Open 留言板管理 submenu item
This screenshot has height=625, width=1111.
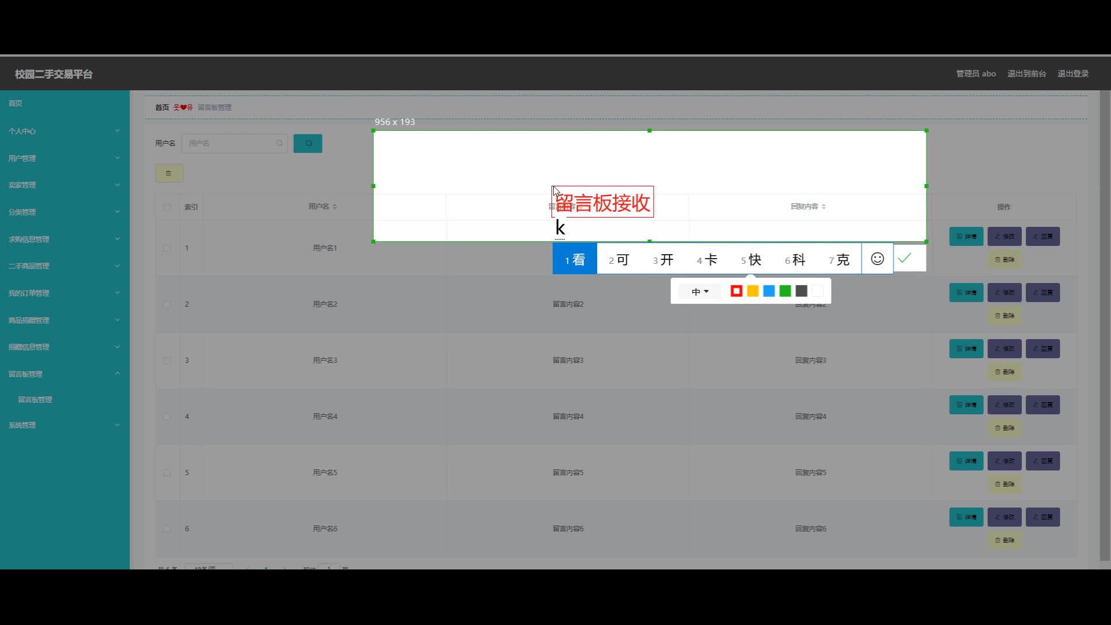click(35, 400)
